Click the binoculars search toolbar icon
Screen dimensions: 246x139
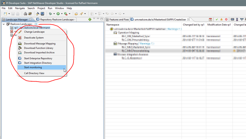25,14
